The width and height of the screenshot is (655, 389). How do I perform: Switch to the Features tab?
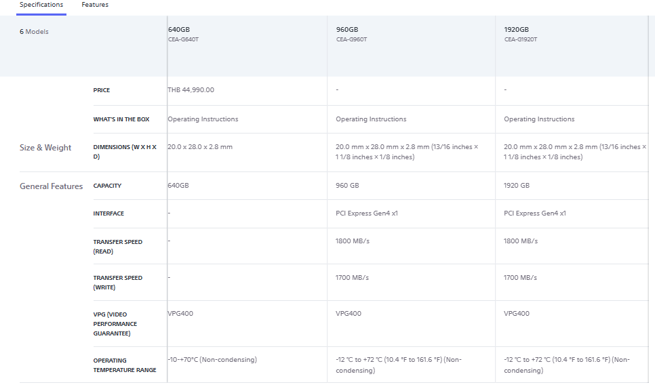coord(95,5)
